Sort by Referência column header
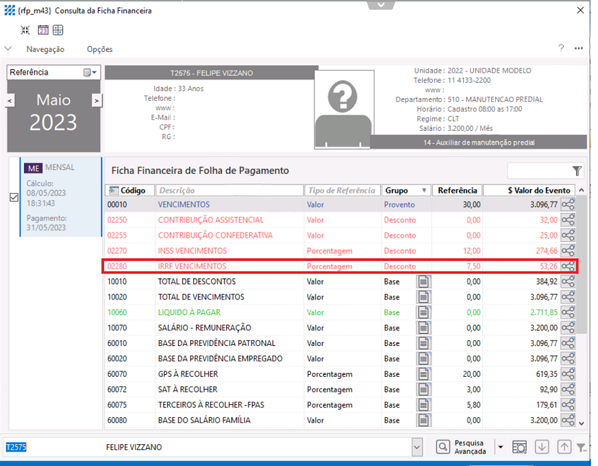 pyautogui.click(x=458, y=190)
